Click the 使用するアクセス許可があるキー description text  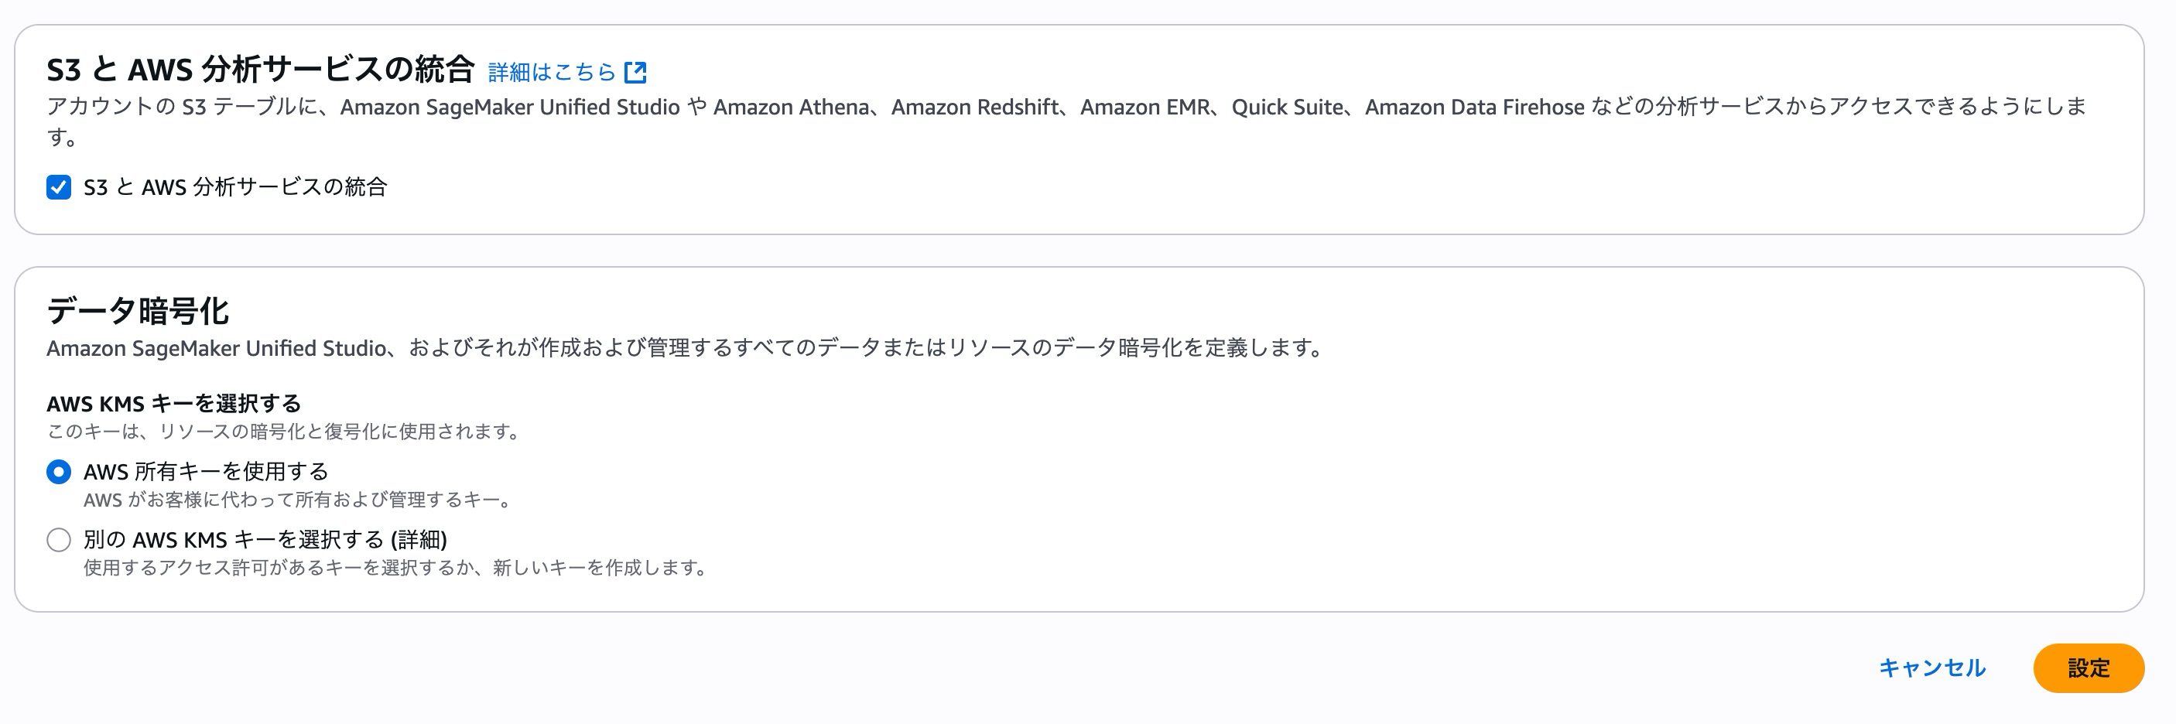click(x=395, y=568)
